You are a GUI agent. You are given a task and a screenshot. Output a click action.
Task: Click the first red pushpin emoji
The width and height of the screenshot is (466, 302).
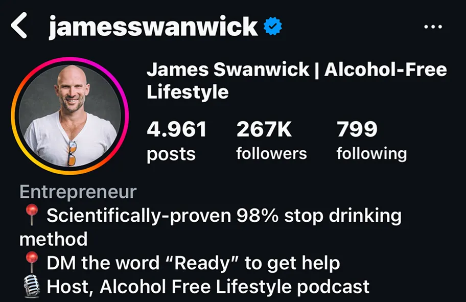point(32,215)
